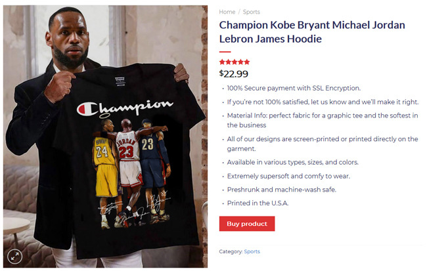Click the Preshrunk and machine-wash safe bullet

point(282,190)
